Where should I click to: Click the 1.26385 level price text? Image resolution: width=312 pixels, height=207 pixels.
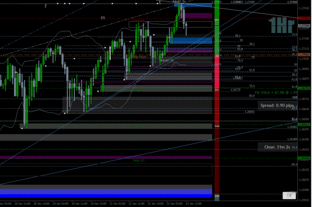pyautogui.click(x=292, y=139)
